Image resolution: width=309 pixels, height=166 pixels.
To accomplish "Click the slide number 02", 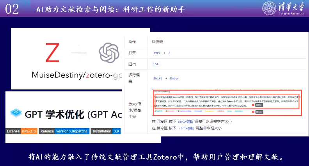I will pyautogui.click(x=12, y=9).
